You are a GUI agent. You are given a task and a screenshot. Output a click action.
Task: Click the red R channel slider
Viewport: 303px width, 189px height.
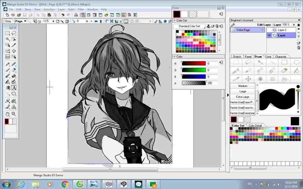pos(194,63)
